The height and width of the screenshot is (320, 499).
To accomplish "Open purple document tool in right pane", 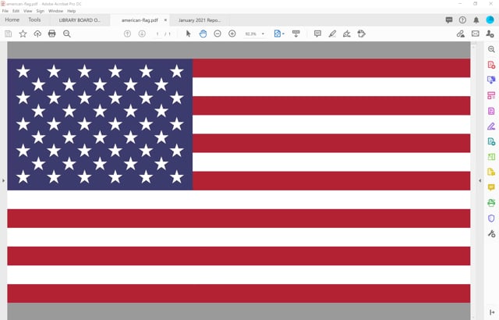I will click(491, 111).
